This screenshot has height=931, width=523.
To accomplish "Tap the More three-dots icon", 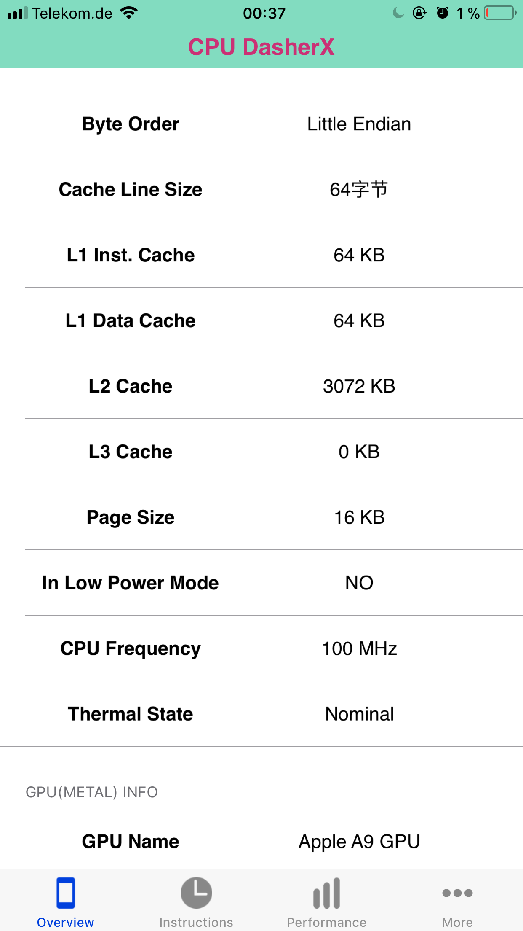I will [457, 893].
